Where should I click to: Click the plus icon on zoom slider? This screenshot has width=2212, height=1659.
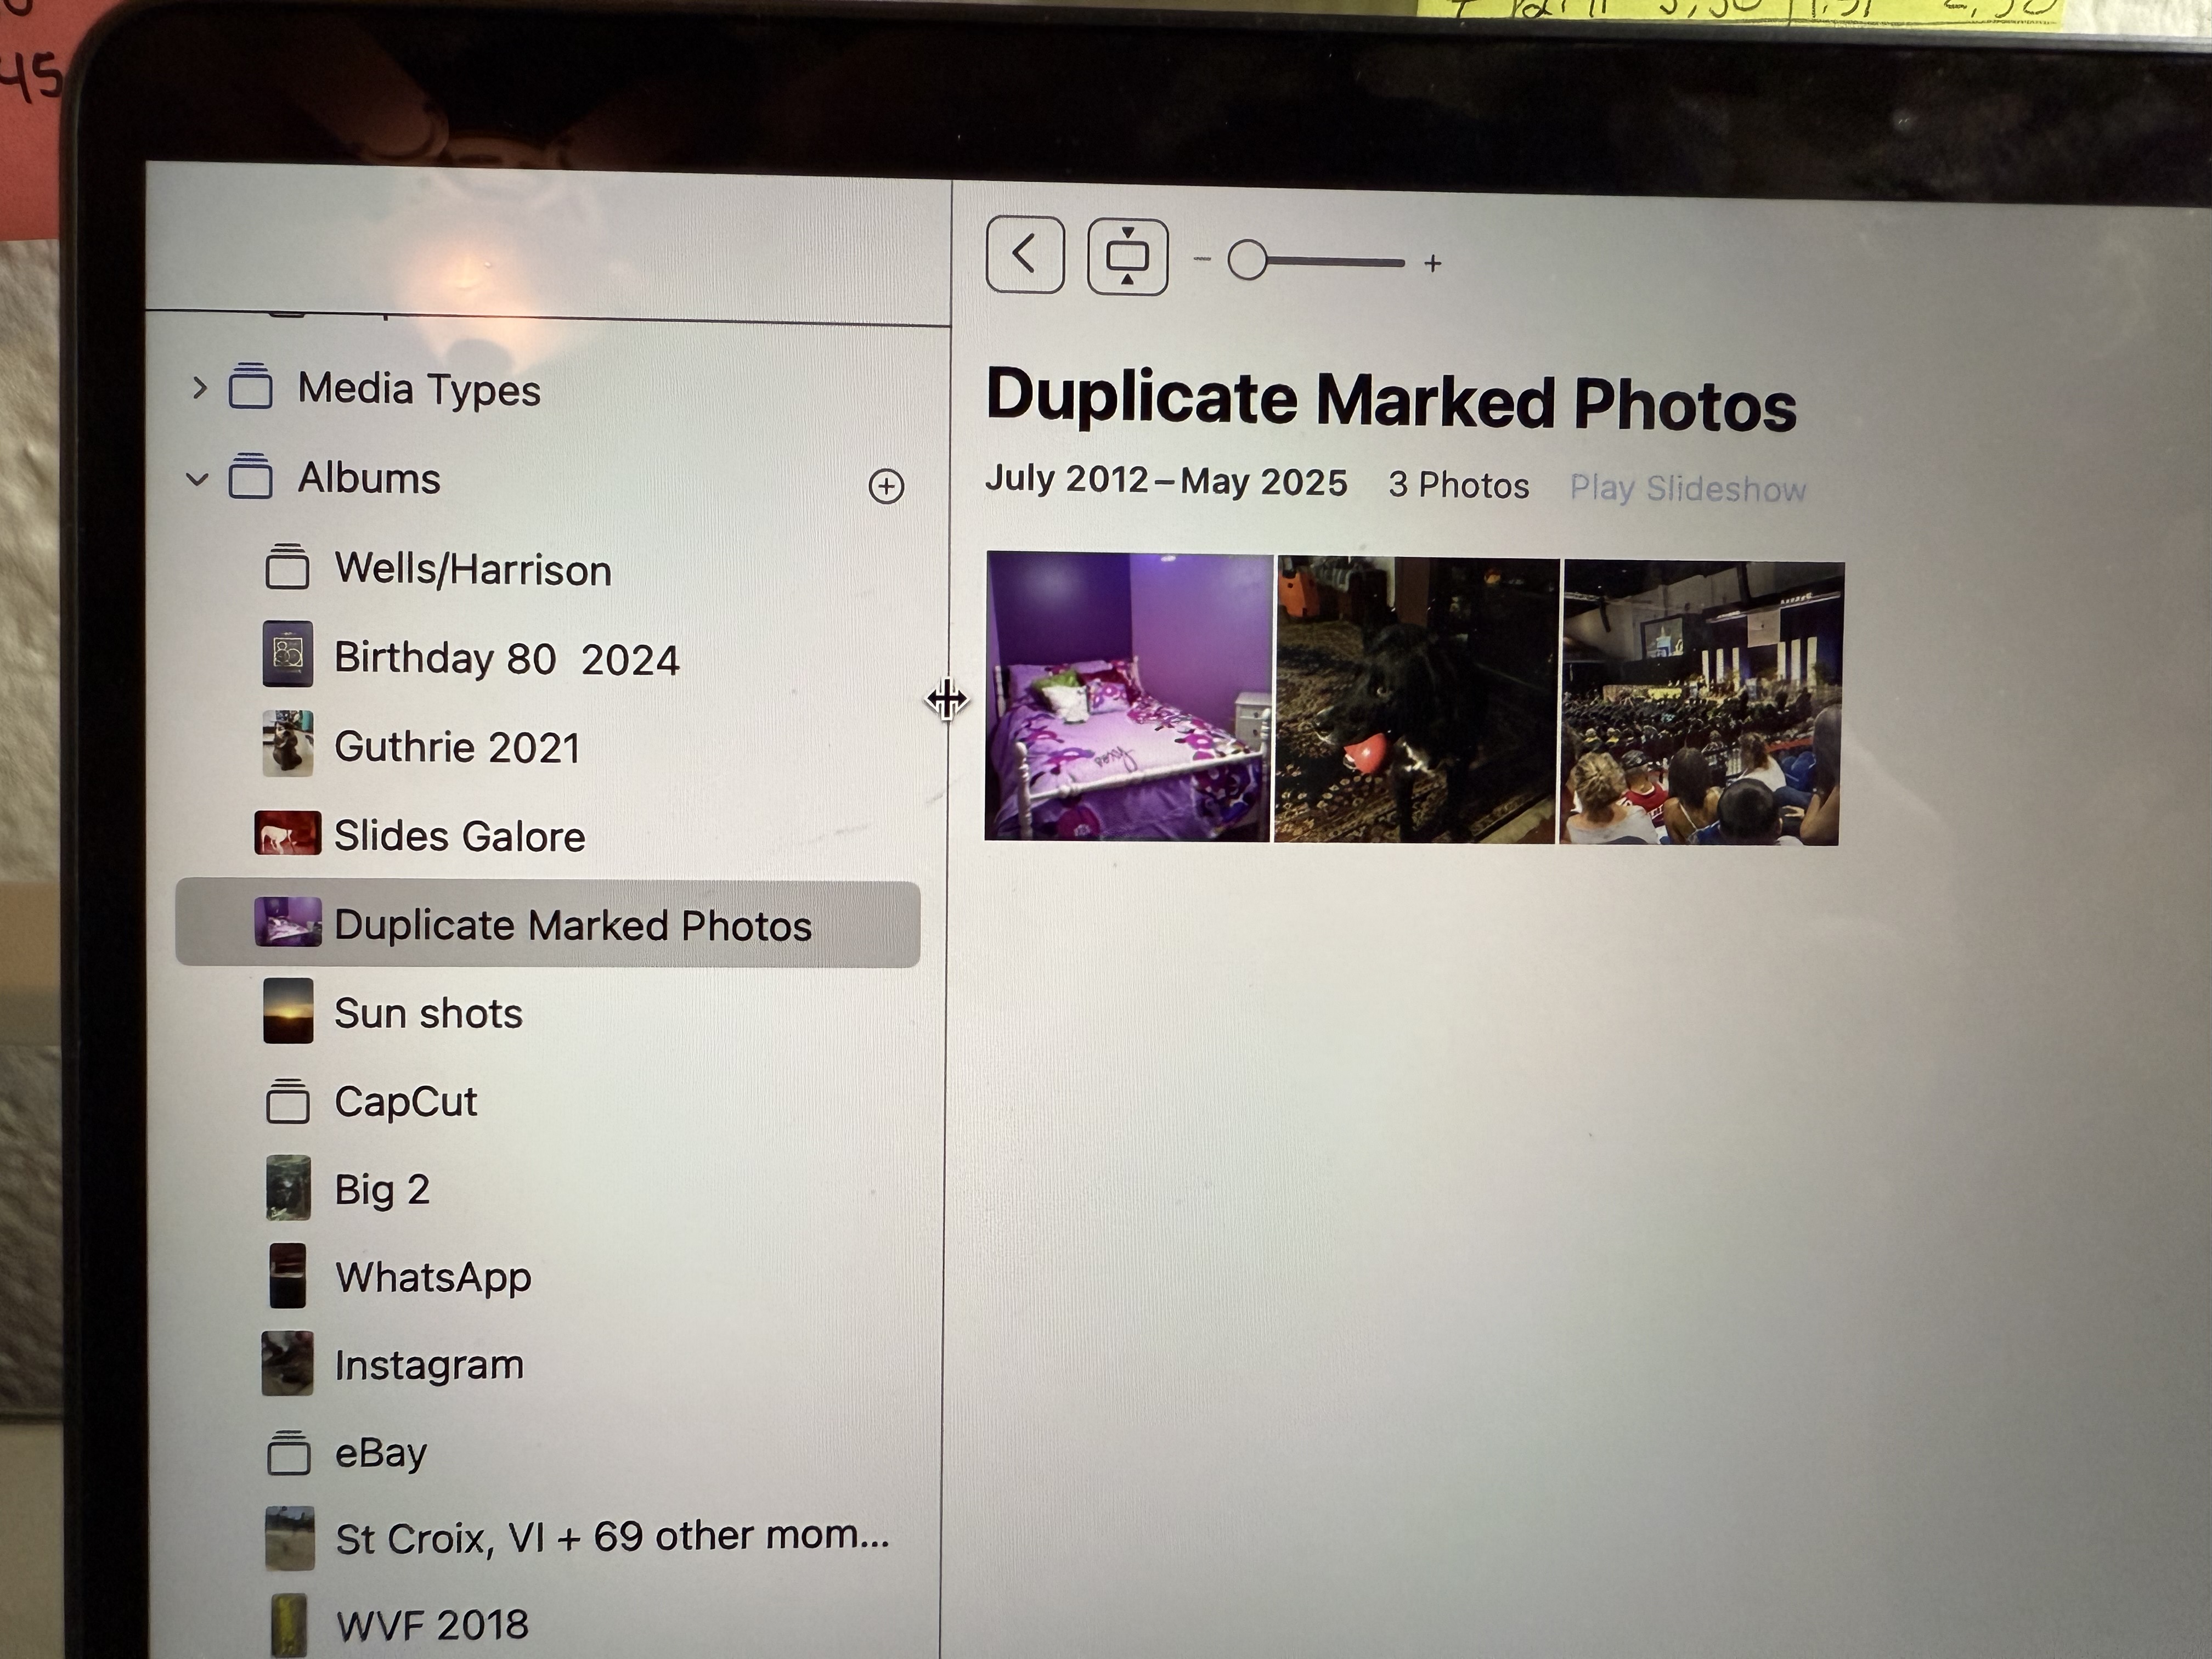(x=1432, y=264)
